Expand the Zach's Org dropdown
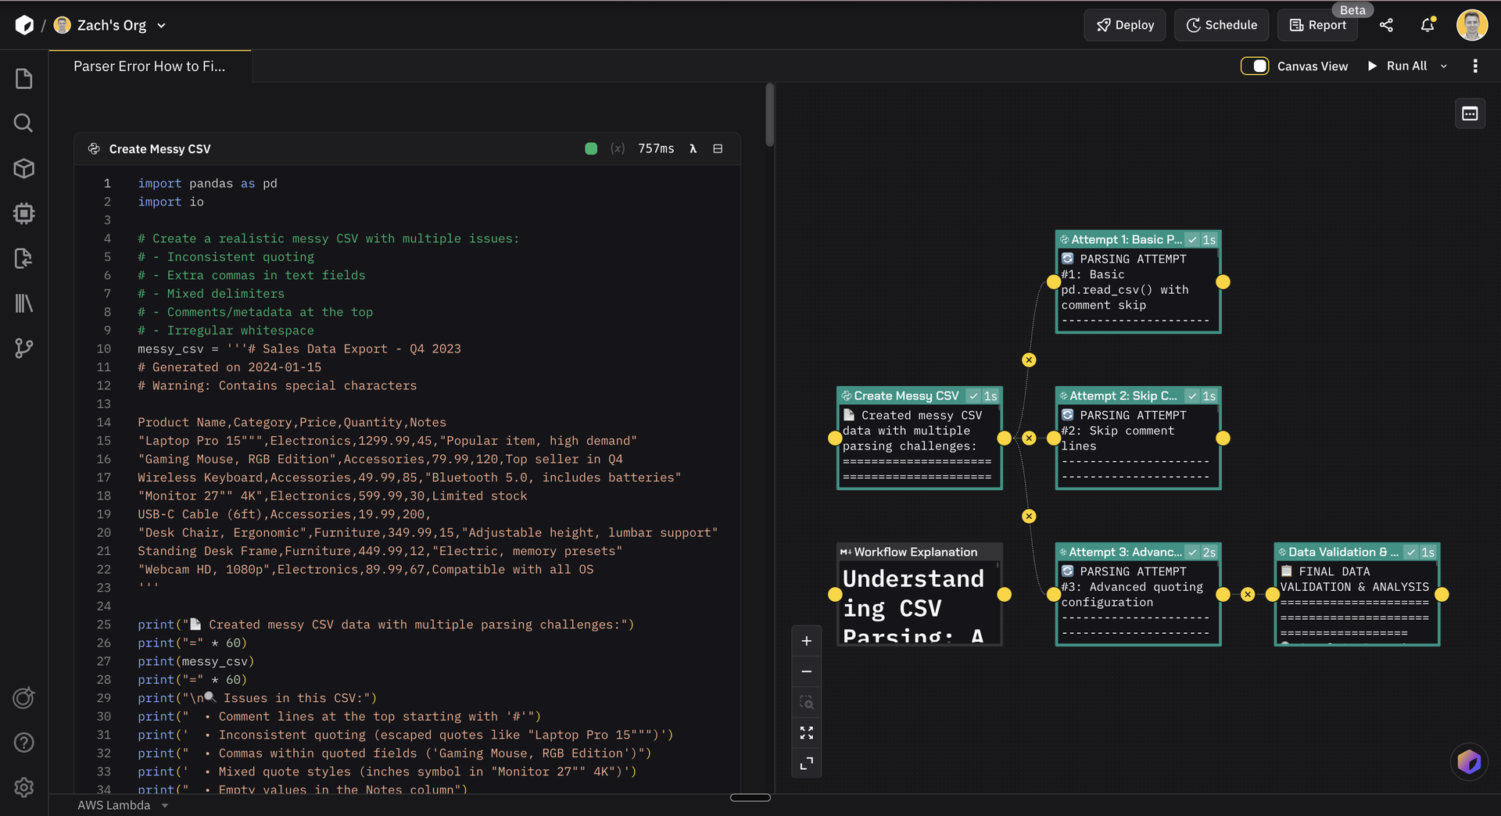 pyautogui.click(x=162, y=25)
